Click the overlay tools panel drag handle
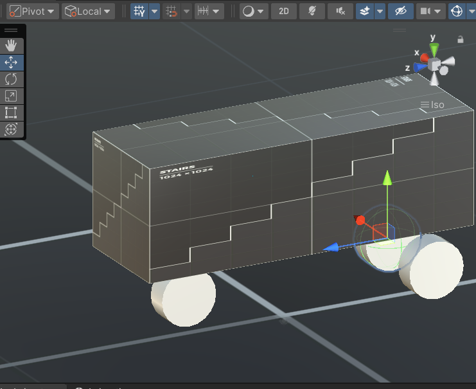Screen dimensions: 476x389 point(11,30)
